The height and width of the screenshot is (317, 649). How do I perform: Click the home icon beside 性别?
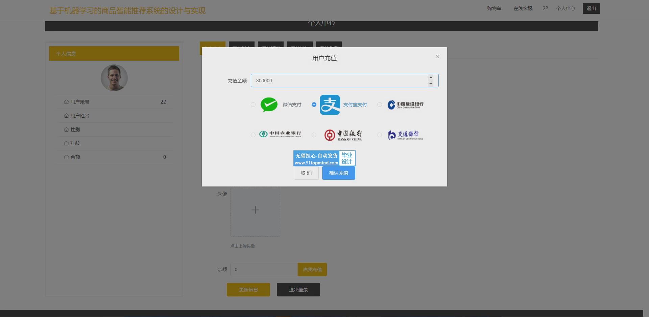click(x=66, y=129)
